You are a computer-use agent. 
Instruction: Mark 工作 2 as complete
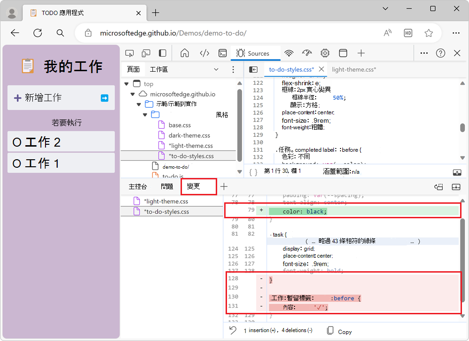click(x=17, y=142)
